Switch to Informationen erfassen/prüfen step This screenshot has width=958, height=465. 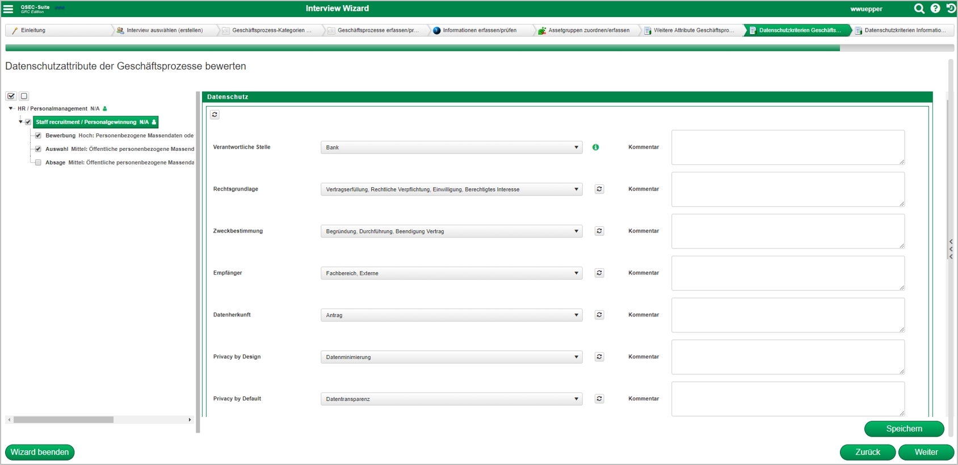click(482, 31)
